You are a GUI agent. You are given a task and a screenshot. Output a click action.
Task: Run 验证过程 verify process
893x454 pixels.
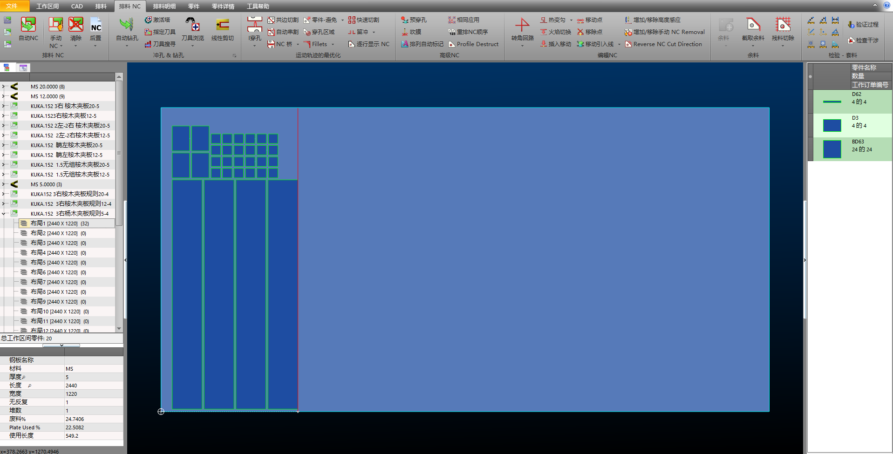(863, 25)
